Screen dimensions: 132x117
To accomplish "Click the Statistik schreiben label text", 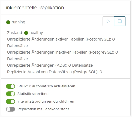I will point(33,94).
